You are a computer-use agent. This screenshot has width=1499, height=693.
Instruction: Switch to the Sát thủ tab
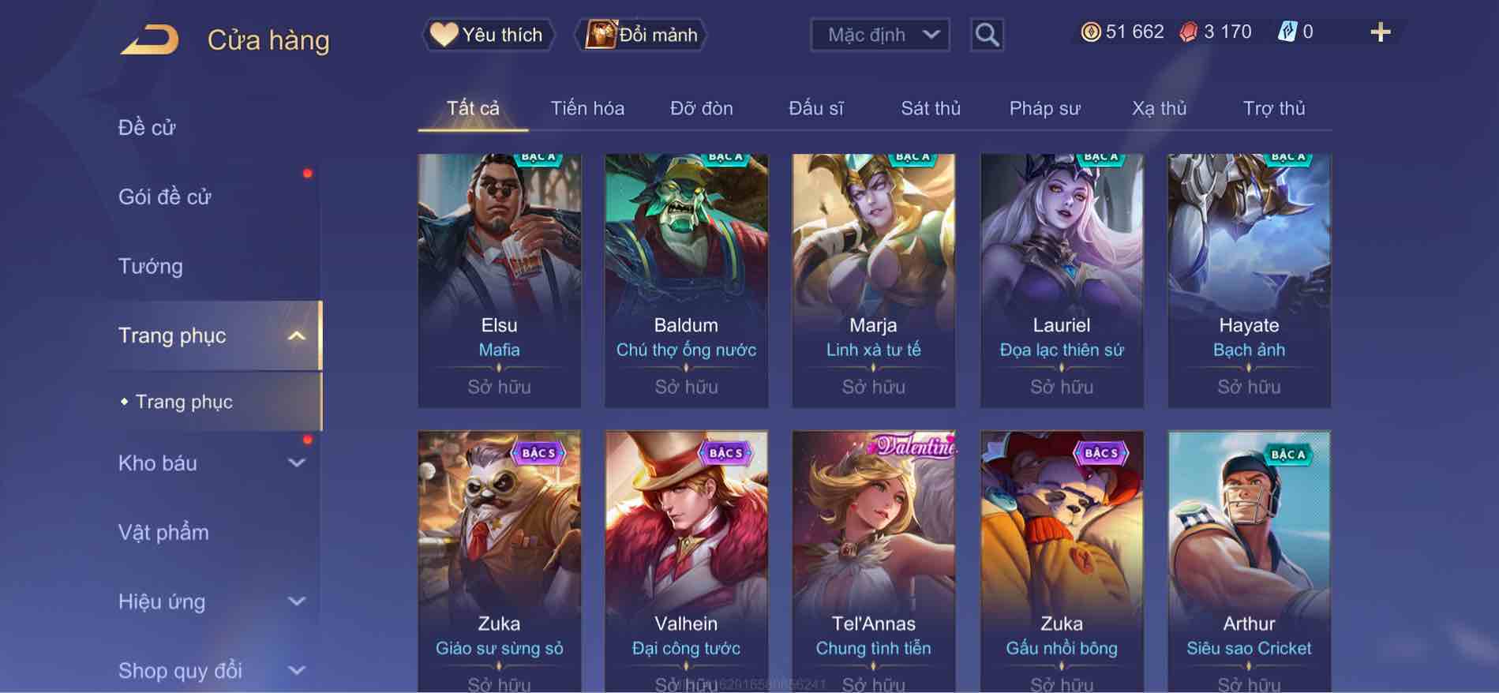tap(931, 108)
